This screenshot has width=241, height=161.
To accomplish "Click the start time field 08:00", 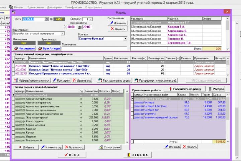I will pos(72,27).
